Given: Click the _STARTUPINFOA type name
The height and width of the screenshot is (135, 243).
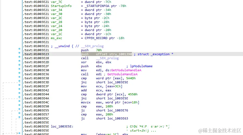Looking at the screenshot, I should (97, 6).
